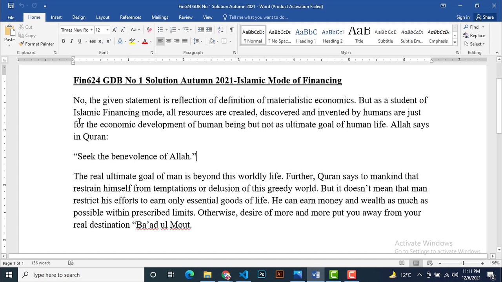502x282 pixels.
Task: Open the References ribbon tab
Action: coord(131,17)
